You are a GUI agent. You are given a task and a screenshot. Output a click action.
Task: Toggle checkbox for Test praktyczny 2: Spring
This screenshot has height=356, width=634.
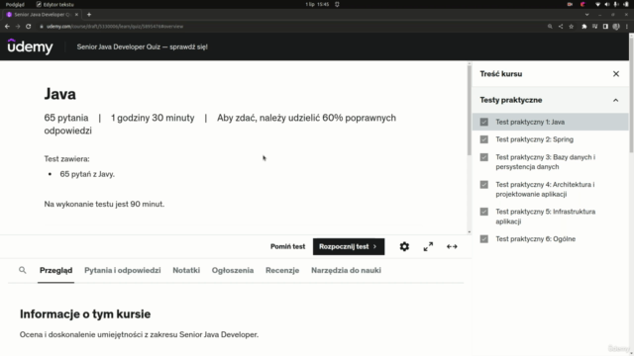point(484,139)
